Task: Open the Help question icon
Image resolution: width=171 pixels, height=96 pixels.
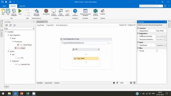Action: point(165,6)
